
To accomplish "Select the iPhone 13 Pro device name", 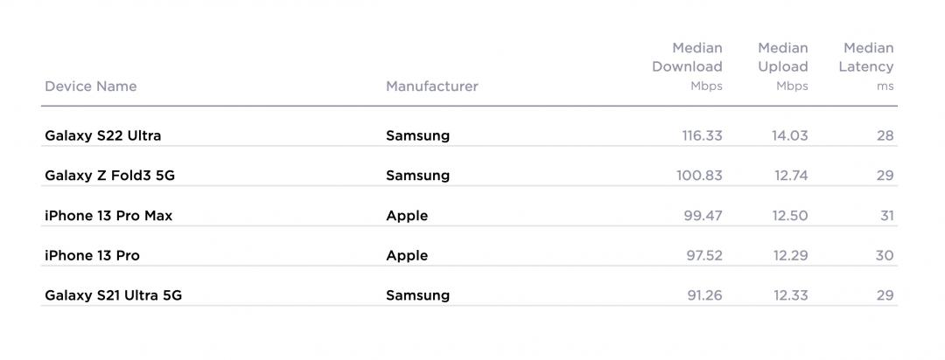I will tap(93, 255).
